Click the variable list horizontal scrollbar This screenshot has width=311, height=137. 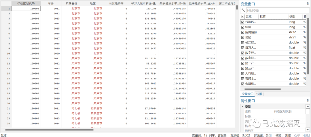coord(262,89)
